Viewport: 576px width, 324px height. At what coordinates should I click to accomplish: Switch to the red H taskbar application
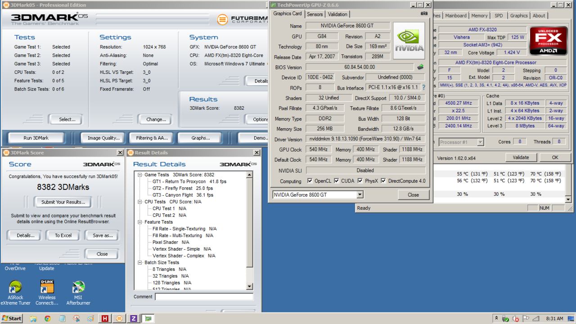pyautogui.click(x=105, y=319)
